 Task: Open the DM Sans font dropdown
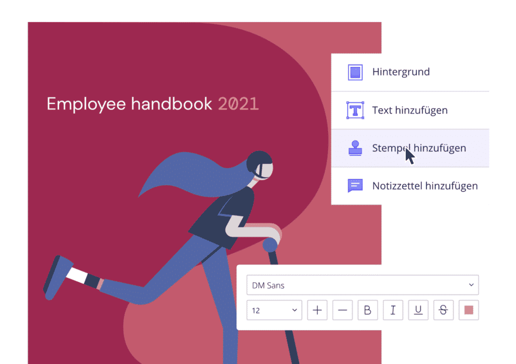pyautogui.click(x=362, y=285)
